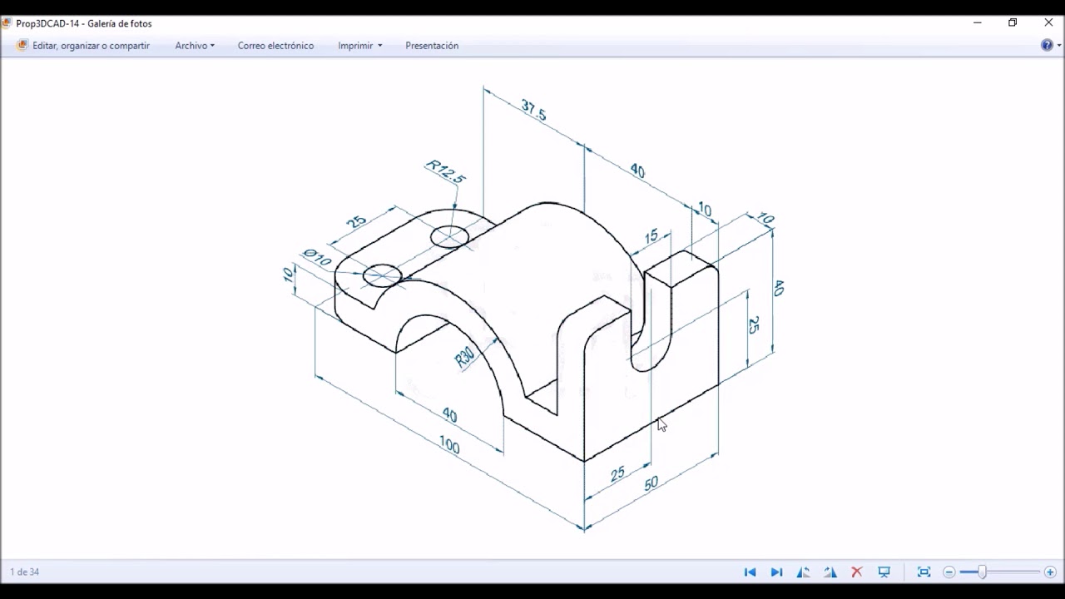The height and width of the screenshot is (599, 1065).
Task: Delete the photo with the red X
Action: point(857,572)
